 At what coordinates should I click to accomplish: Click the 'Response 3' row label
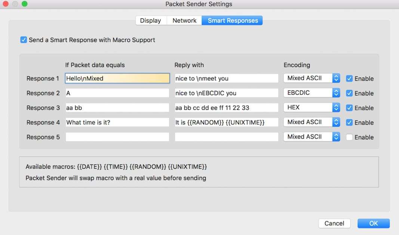[x=43, y=108]
